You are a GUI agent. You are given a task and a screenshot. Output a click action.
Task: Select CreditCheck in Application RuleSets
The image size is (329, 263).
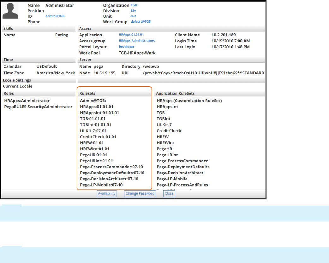[x=169, y=131]
